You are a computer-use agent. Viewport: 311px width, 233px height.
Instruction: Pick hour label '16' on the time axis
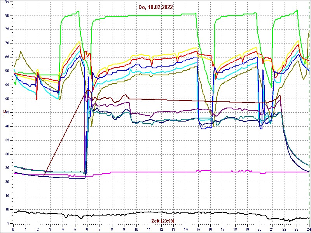(x=210, y=229)
